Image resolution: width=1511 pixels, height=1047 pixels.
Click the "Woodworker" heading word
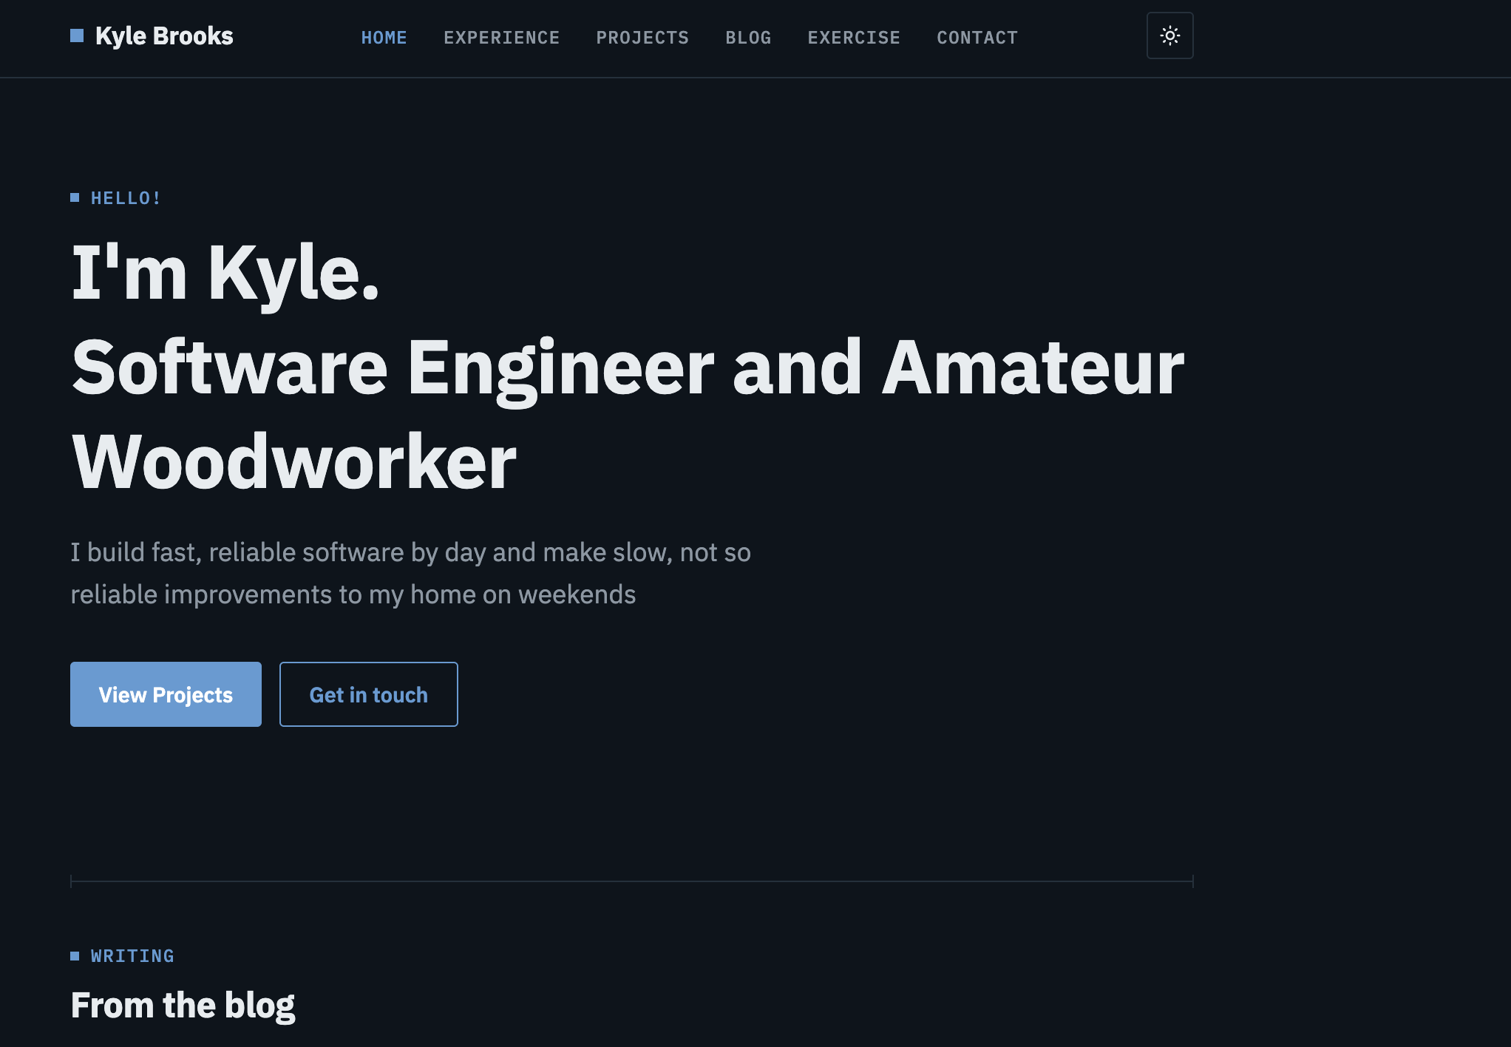pyautogui.click(x=293, y=462)
